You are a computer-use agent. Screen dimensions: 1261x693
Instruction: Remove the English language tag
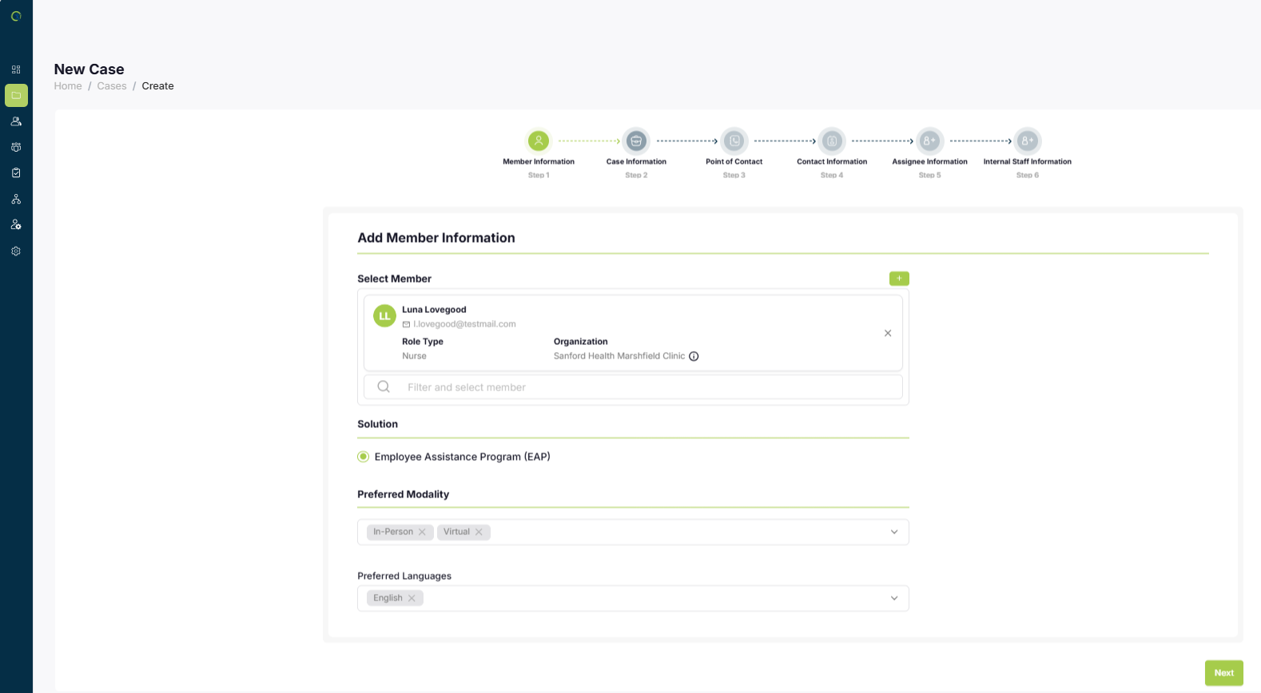coord(412,598)
